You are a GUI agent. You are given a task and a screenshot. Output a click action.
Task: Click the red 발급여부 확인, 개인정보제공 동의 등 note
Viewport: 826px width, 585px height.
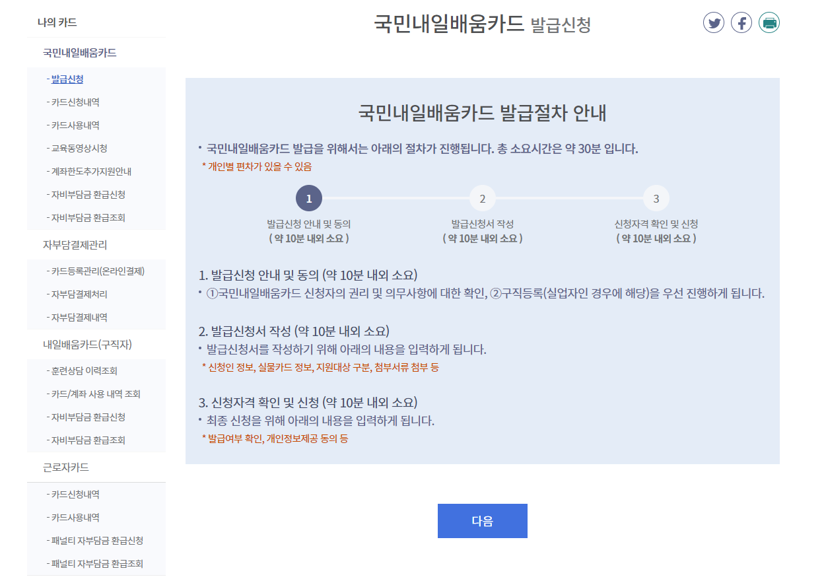275,438
